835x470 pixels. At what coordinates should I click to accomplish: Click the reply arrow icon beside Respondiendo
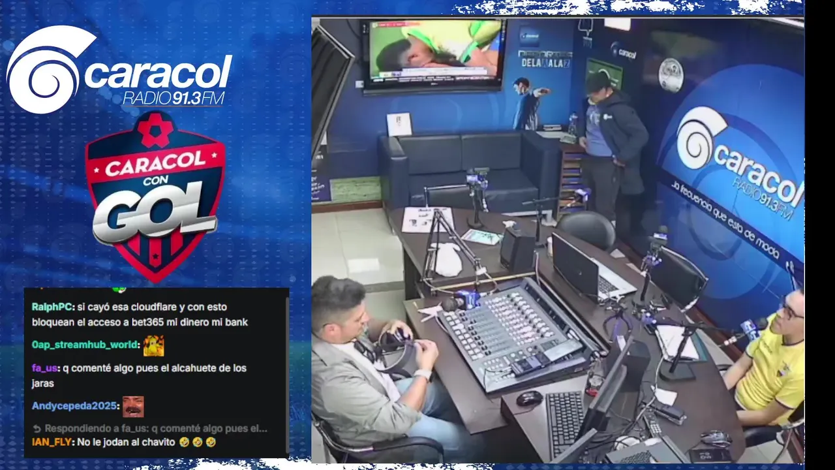[37, 429]
